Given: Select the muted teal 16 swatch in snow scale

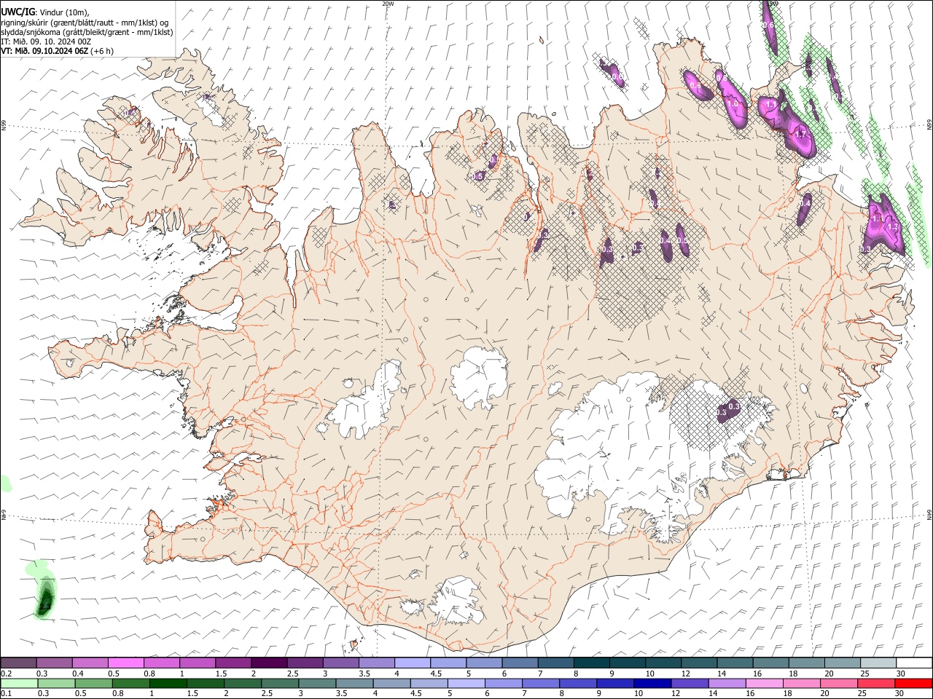Looking at the screenshot, I should coord(770,663).
